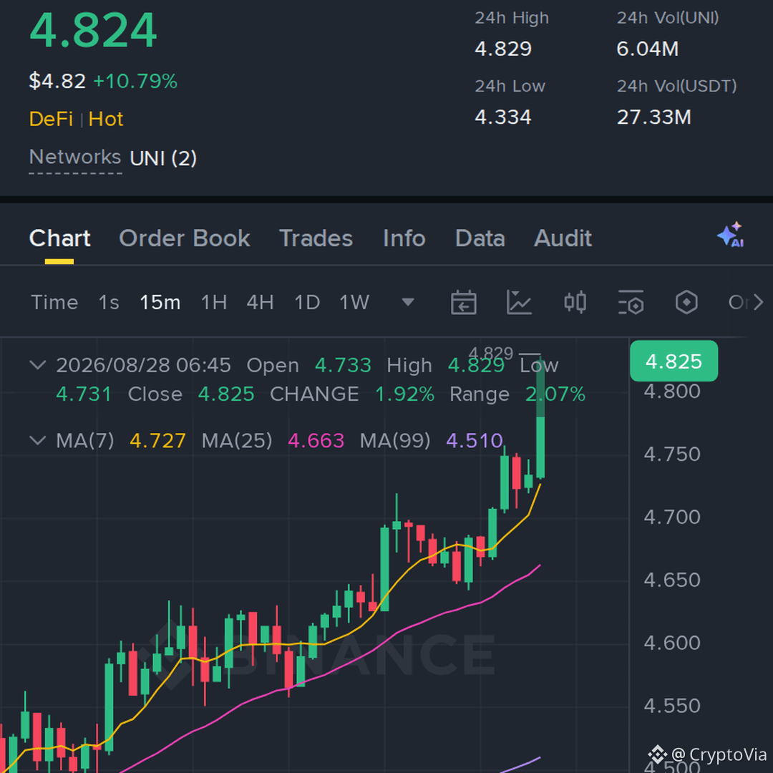The image size is (773, 773).
Task: Open the calendar jump-to-date icon
Action: coord(463,302)
